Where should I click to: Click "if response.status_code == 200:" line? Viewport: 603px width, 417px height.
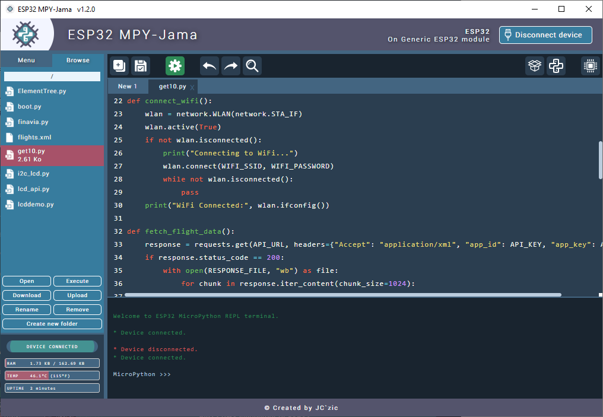pyautogui.click(x=215, y=258)
